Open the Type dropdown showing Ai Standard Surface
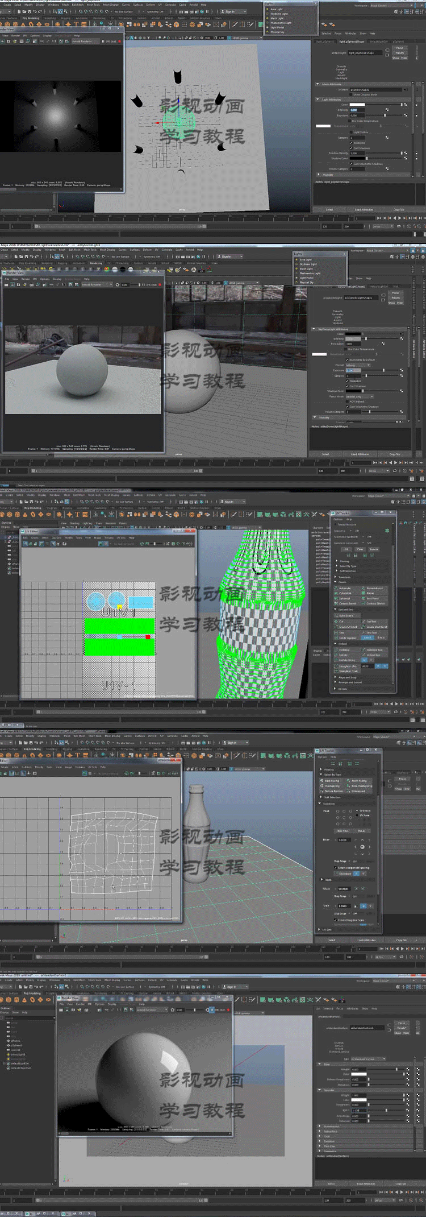 (369, 1059)
